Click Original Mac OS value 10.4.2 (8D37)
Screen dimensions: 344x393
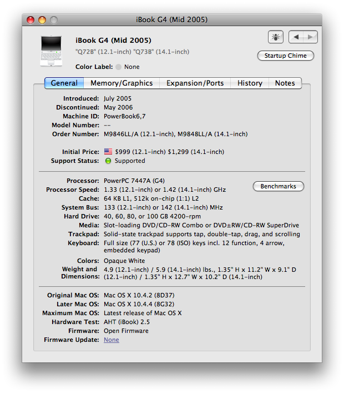coord(139,295)
